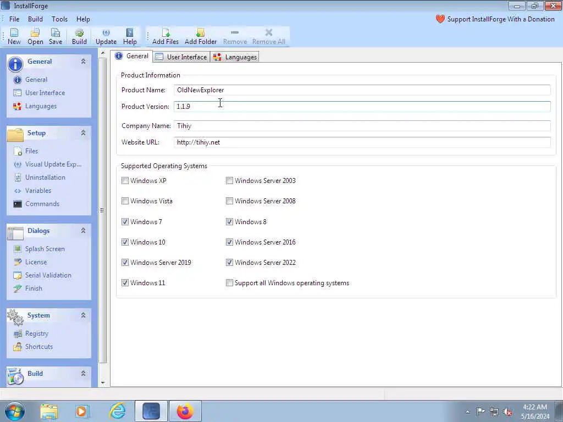Collapse the System sidebar group
The image size is (563, 422).
84,315
